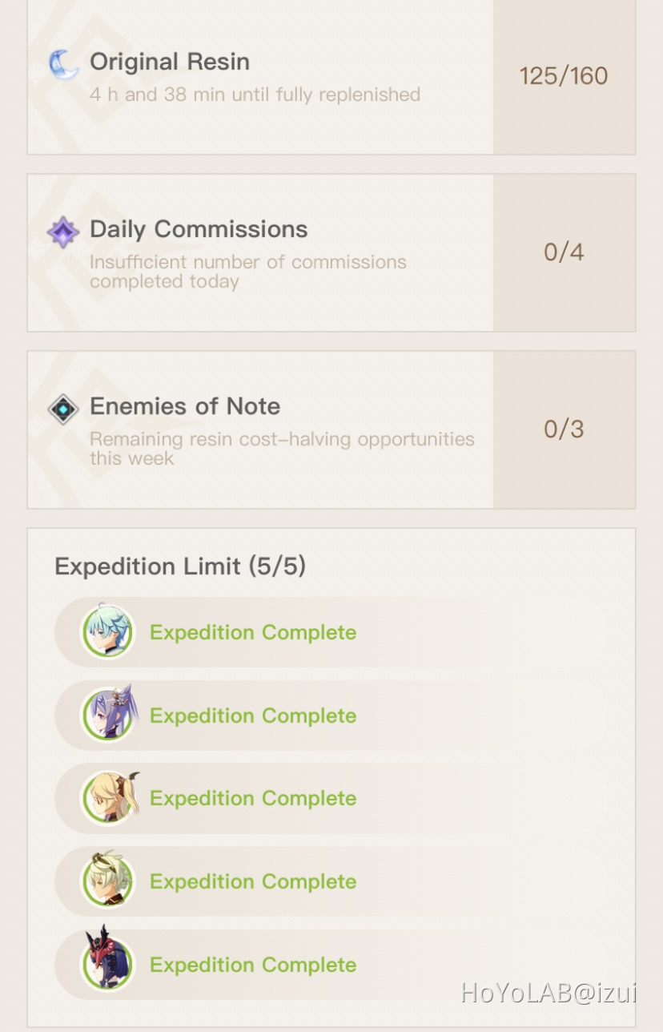The height and width of the screenshot is (1032, 663).
Task: Select the Daily Commissions diamond icon
Action: [x=62, y=232]
